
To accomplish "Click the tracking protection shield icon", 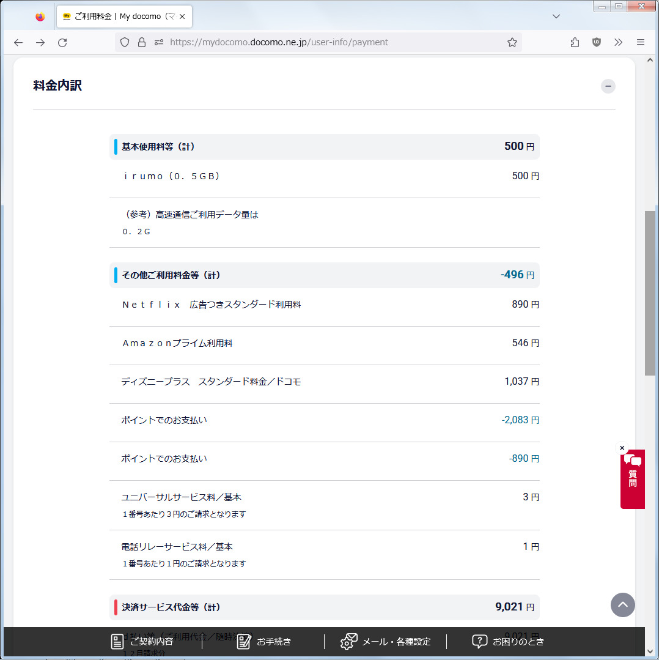I will [x=125, y=42].
